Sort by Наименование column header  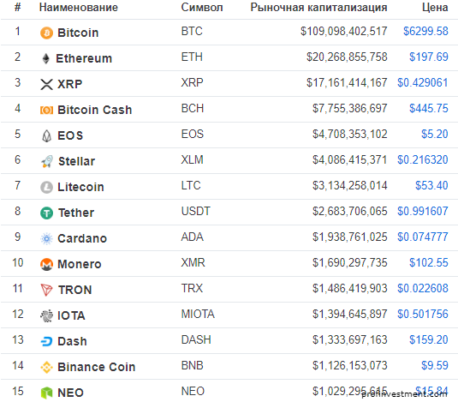coord(79,8)
